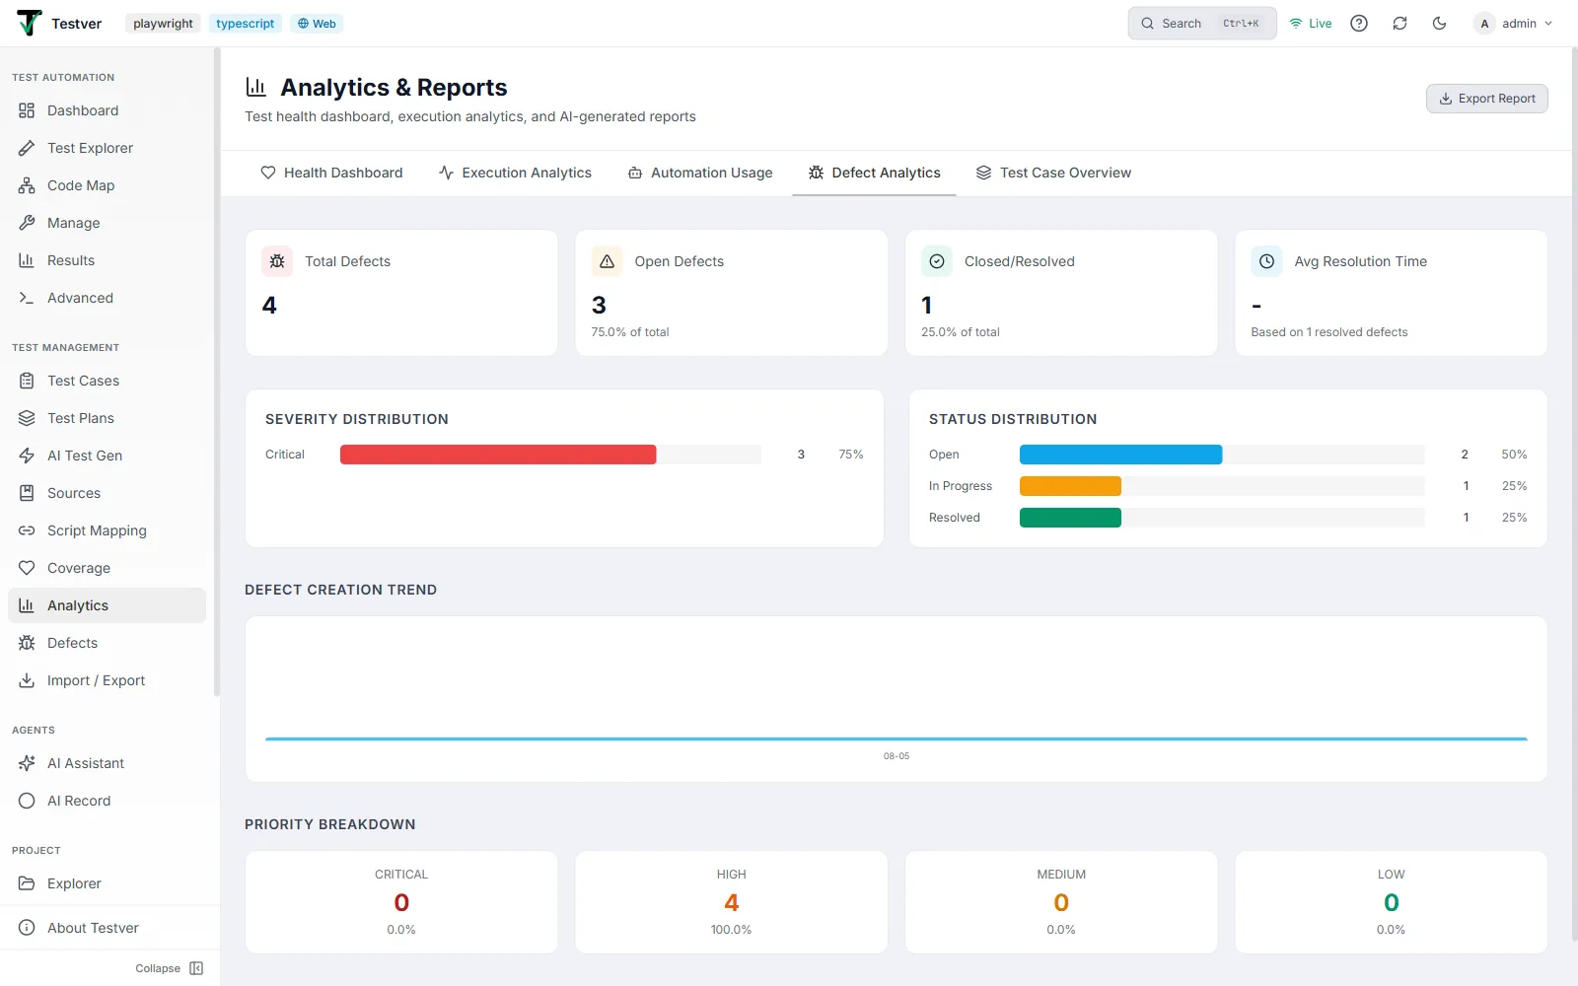Click the Testver logo icon
This screenshot has height=986, width=1578.
pos(30,23)
